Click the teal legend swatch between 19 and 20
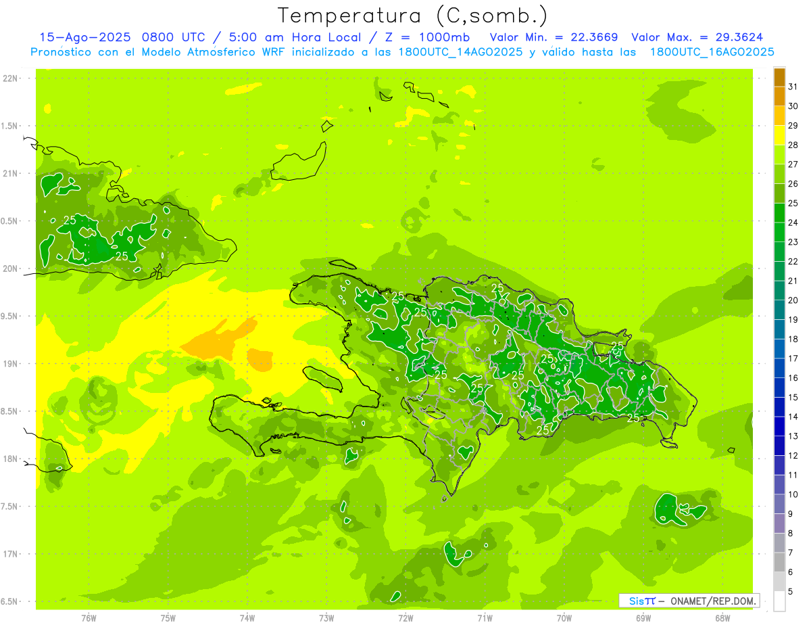The image size is (811, 627). click(779, 310)
